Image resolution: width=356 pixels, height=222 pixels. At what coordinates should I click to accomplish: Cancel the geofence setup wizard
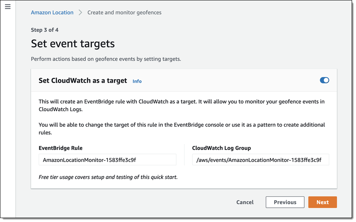(x=245, y=202)
